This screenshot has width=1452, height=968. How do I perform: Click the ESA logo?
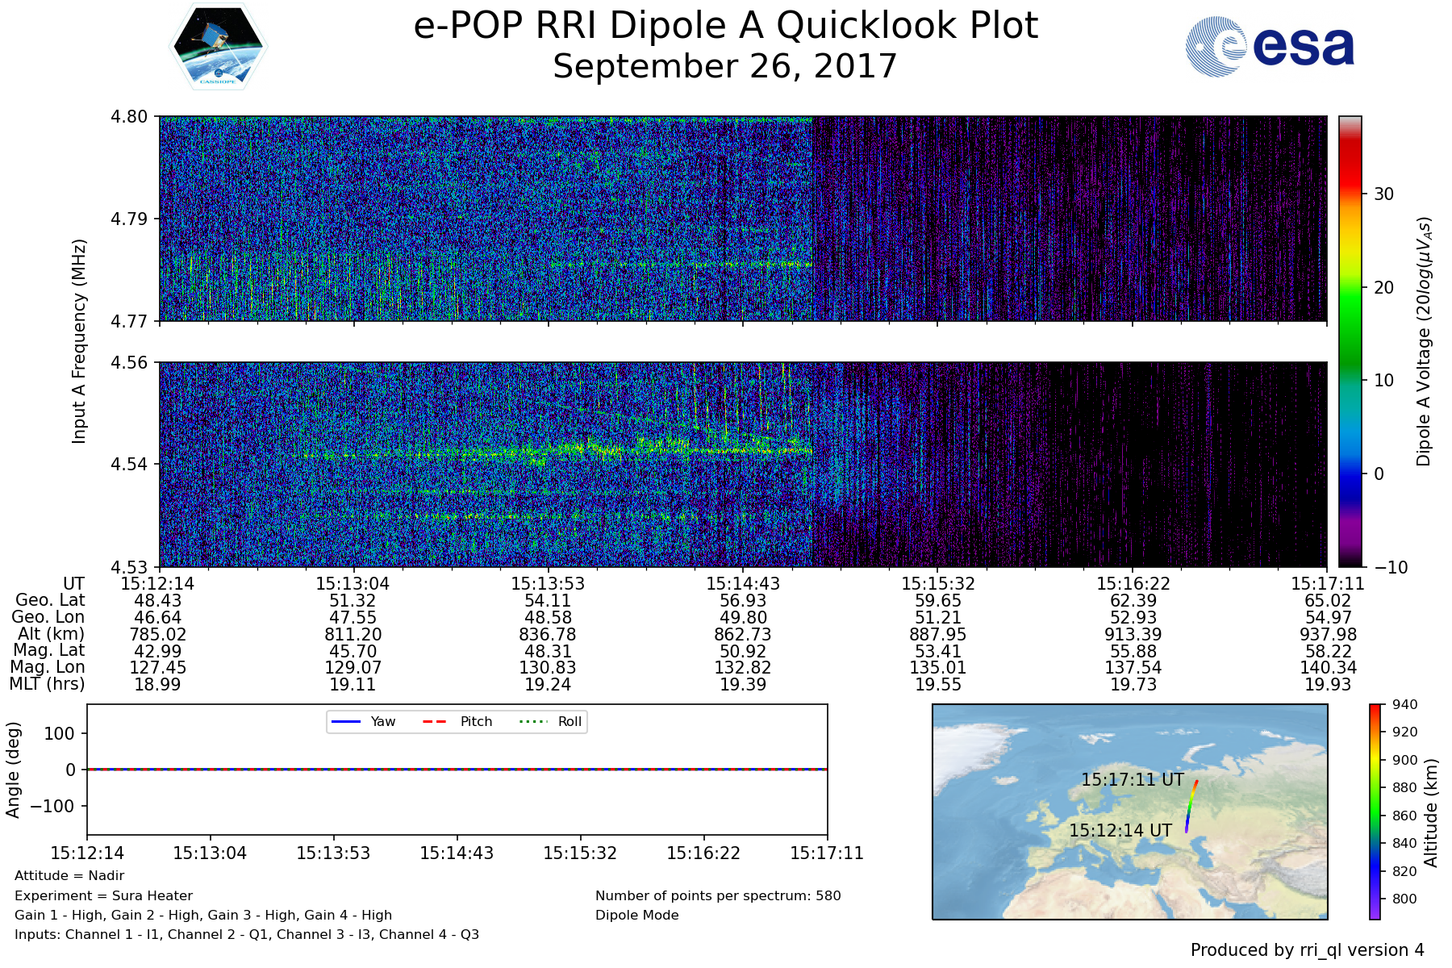[1270, 47]
